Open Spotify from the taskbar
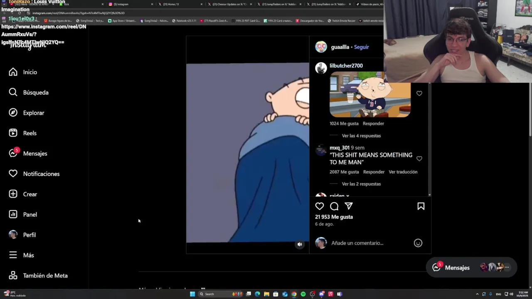Screen dimensions: 532x299 [303, 294]
